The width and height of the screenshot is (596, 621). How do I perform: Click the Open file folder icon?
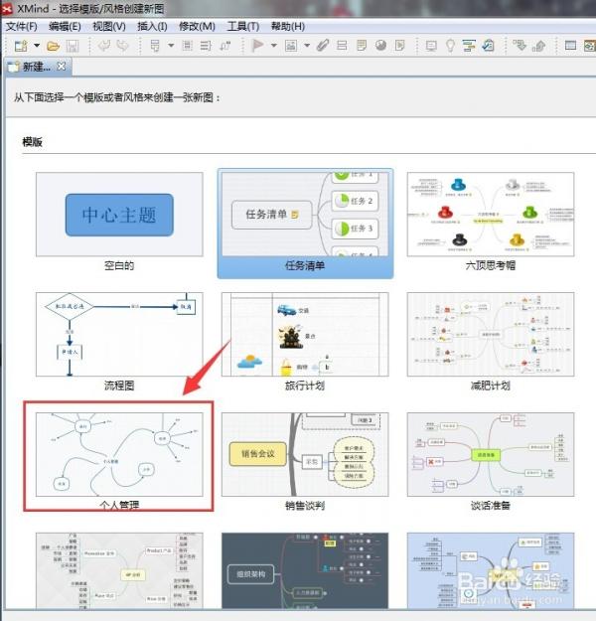tap(53, 47)
